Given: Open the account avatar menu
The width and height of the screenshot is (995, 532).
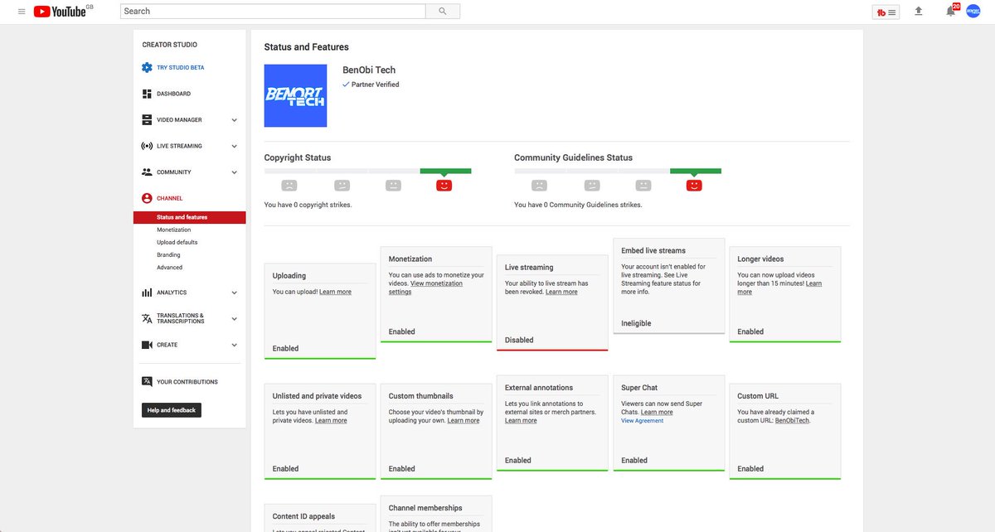Looking at the screenshot, I should [x=973, y=12].
